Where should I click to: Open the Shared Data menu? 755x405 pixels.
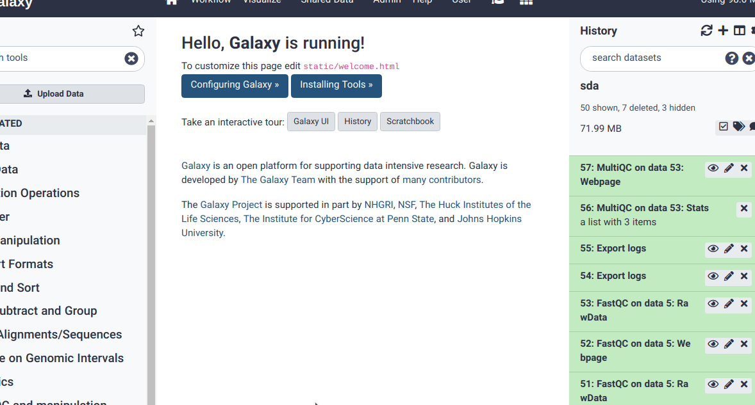(327, 1)
